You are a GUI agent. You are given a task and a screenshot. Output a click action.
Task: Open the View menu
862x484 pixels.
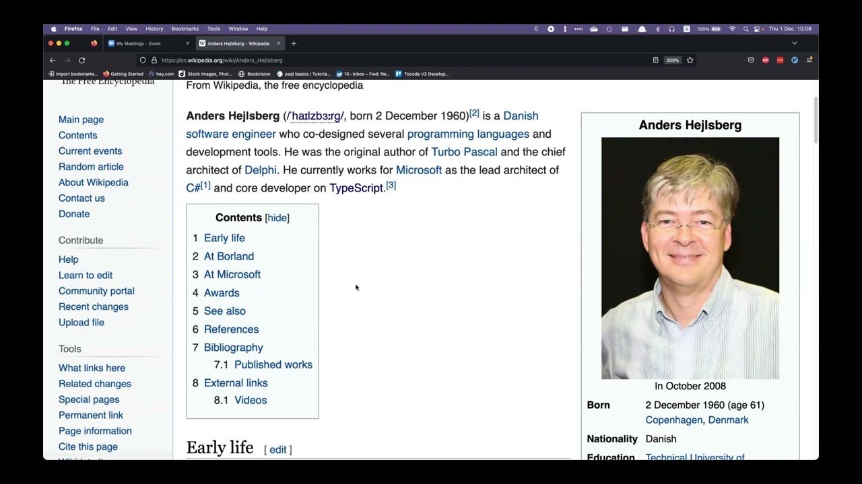131,29
